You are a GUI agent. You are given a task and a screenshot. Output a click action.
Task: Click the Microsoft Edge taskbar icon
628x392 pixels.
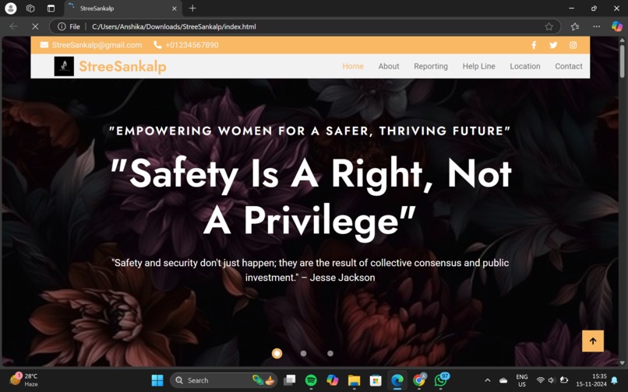[397, 380]
